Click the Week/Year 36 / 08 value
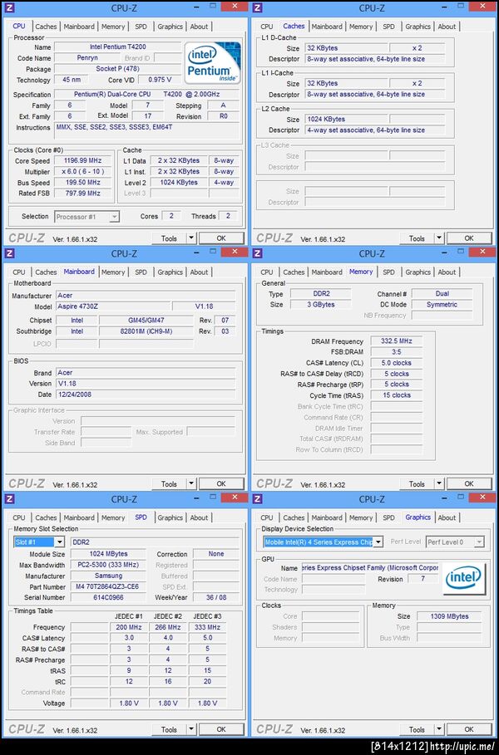 click(x=216, y=597)
